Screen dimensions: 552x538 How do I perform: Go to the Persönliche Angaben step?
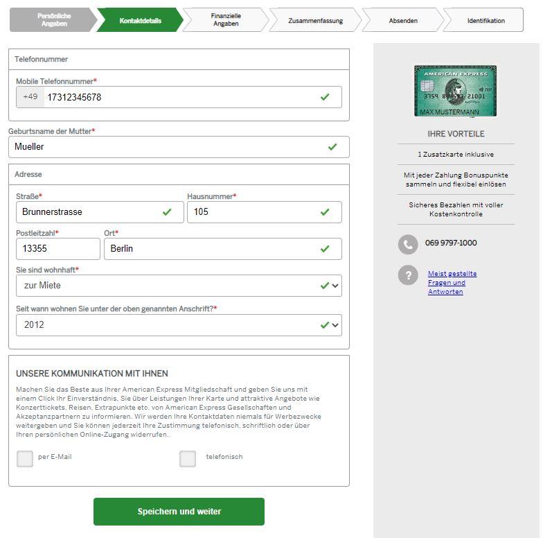53,19
